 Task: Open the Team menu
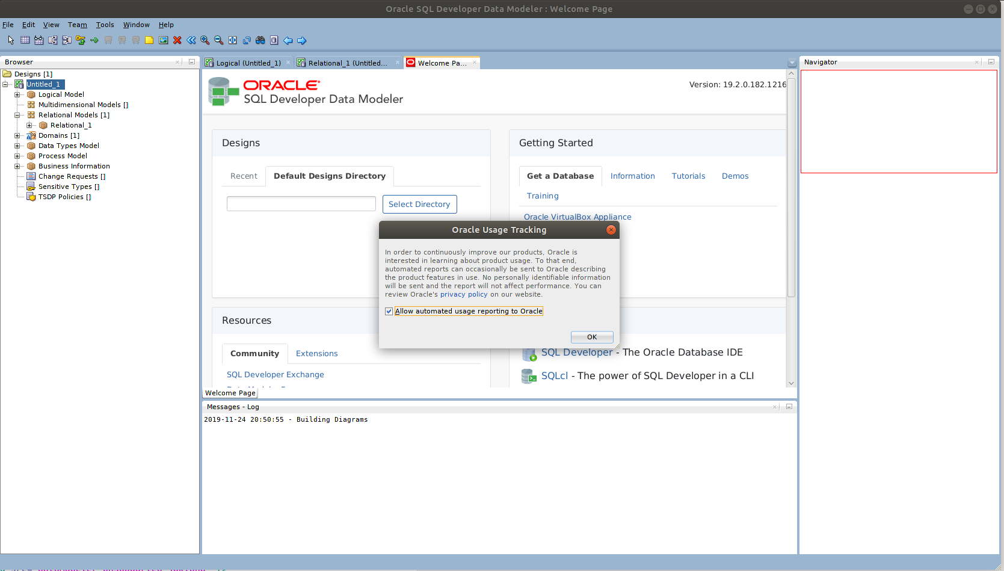tap(77, 25)
